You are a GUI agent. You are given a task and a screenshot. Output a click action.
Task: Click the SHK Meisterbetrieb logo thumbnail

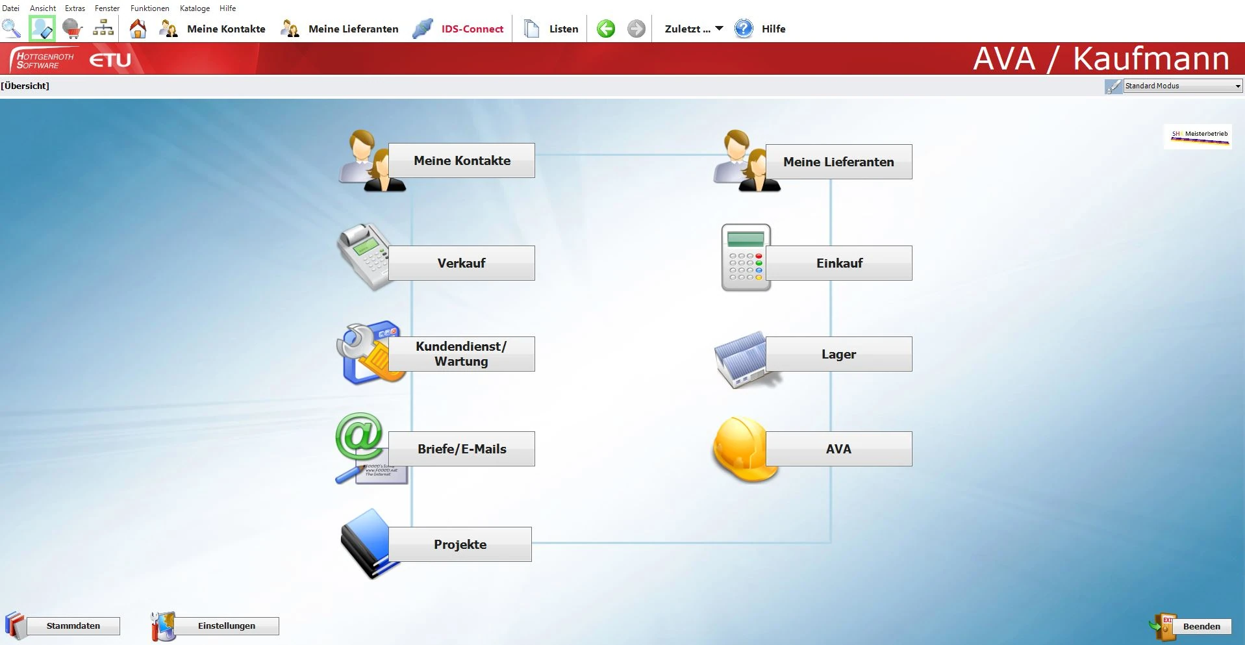[1198, 137]
